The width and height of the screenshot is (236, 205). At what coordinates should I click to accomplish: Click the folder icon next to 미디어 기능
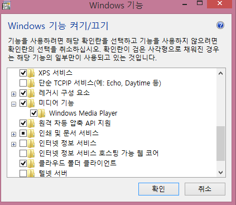pyautogui.click(x=31, y=103)
